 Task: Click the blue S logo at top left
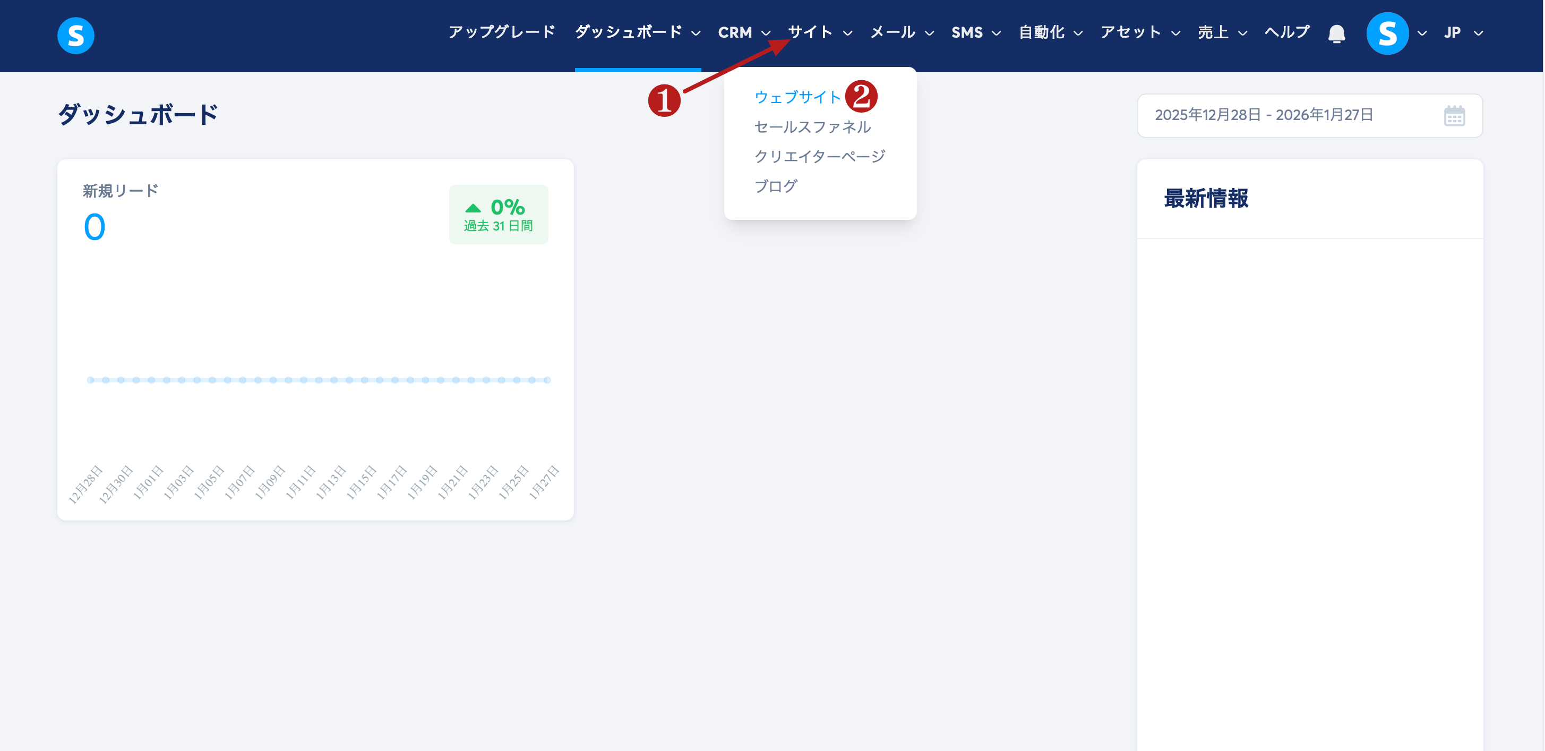pyautogui.click(x=75, y=36)
